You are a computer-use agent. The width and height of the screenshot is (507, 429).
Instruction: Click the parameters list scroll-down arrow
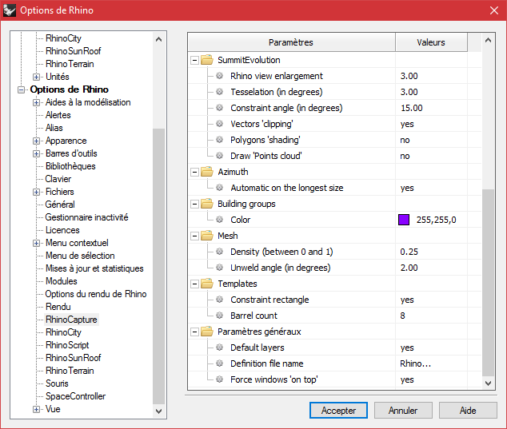click(x=489, y=383)
